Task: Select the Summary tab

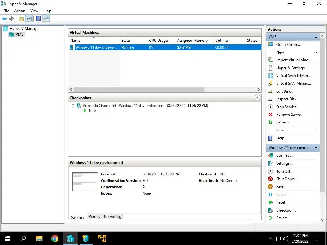Action: click(x=78, y=217)
